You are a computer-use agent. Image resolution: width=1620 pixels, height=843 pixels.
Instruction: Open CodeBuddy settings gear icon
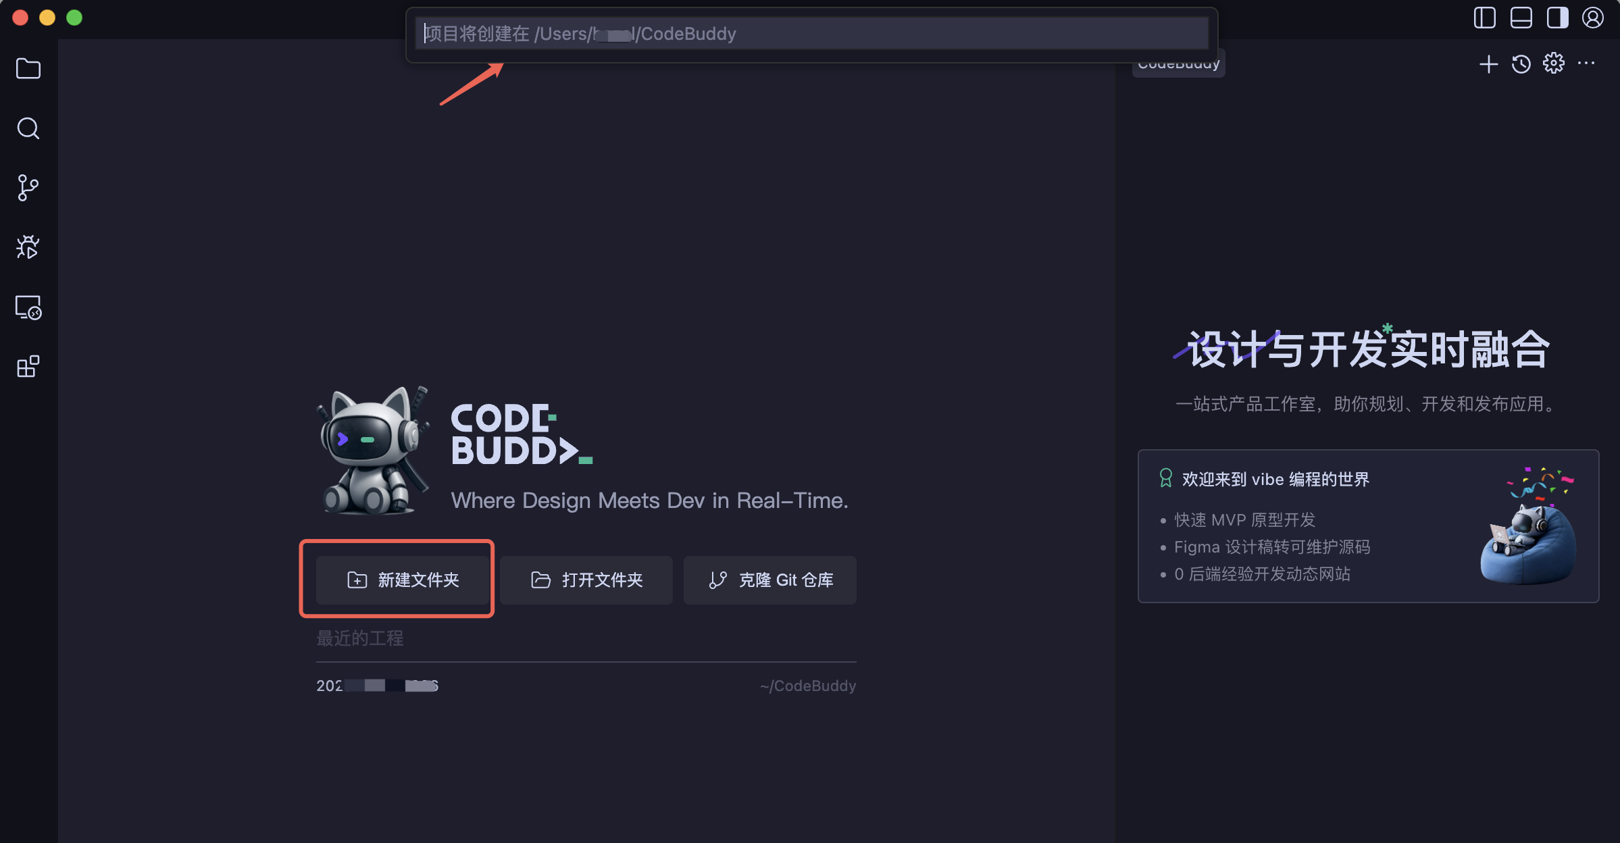point(1553,63)
